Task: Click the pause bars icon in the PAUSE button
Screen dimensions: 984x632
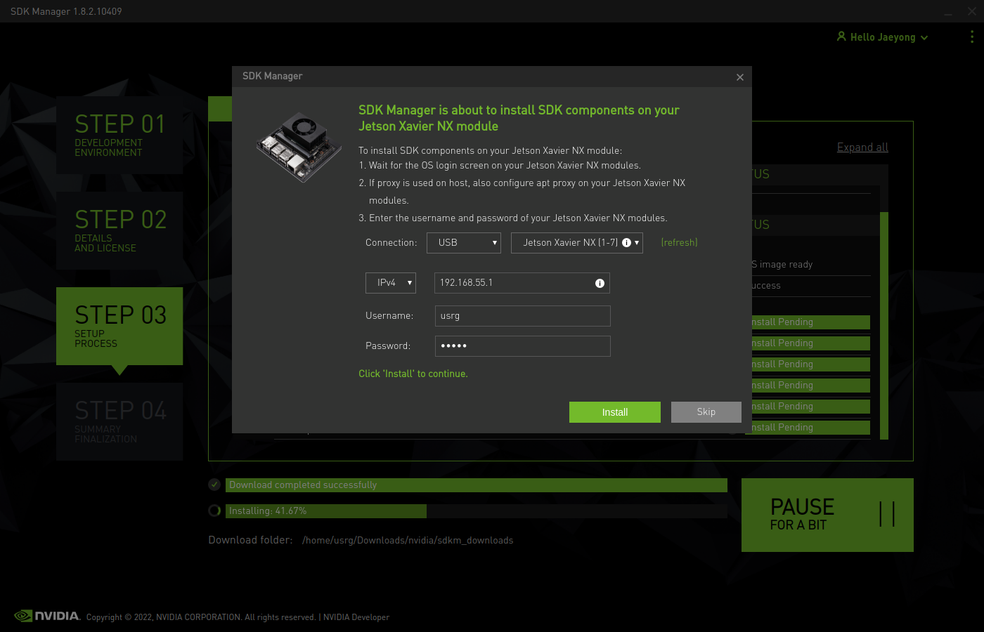Action: (x=887, y=514)
